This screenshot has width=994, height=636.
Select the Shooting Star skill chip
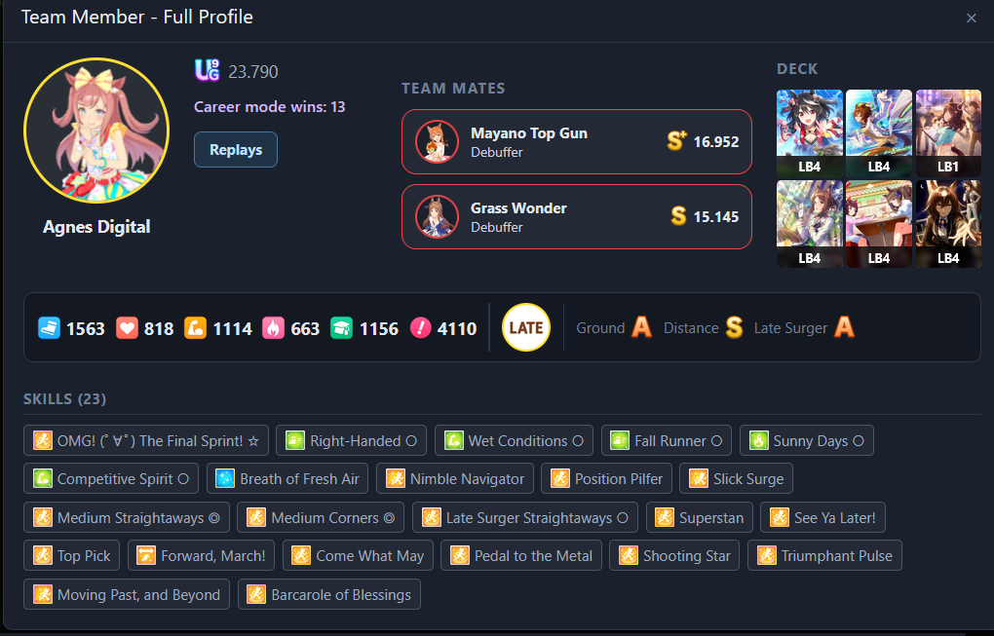[x=674, y=555]
